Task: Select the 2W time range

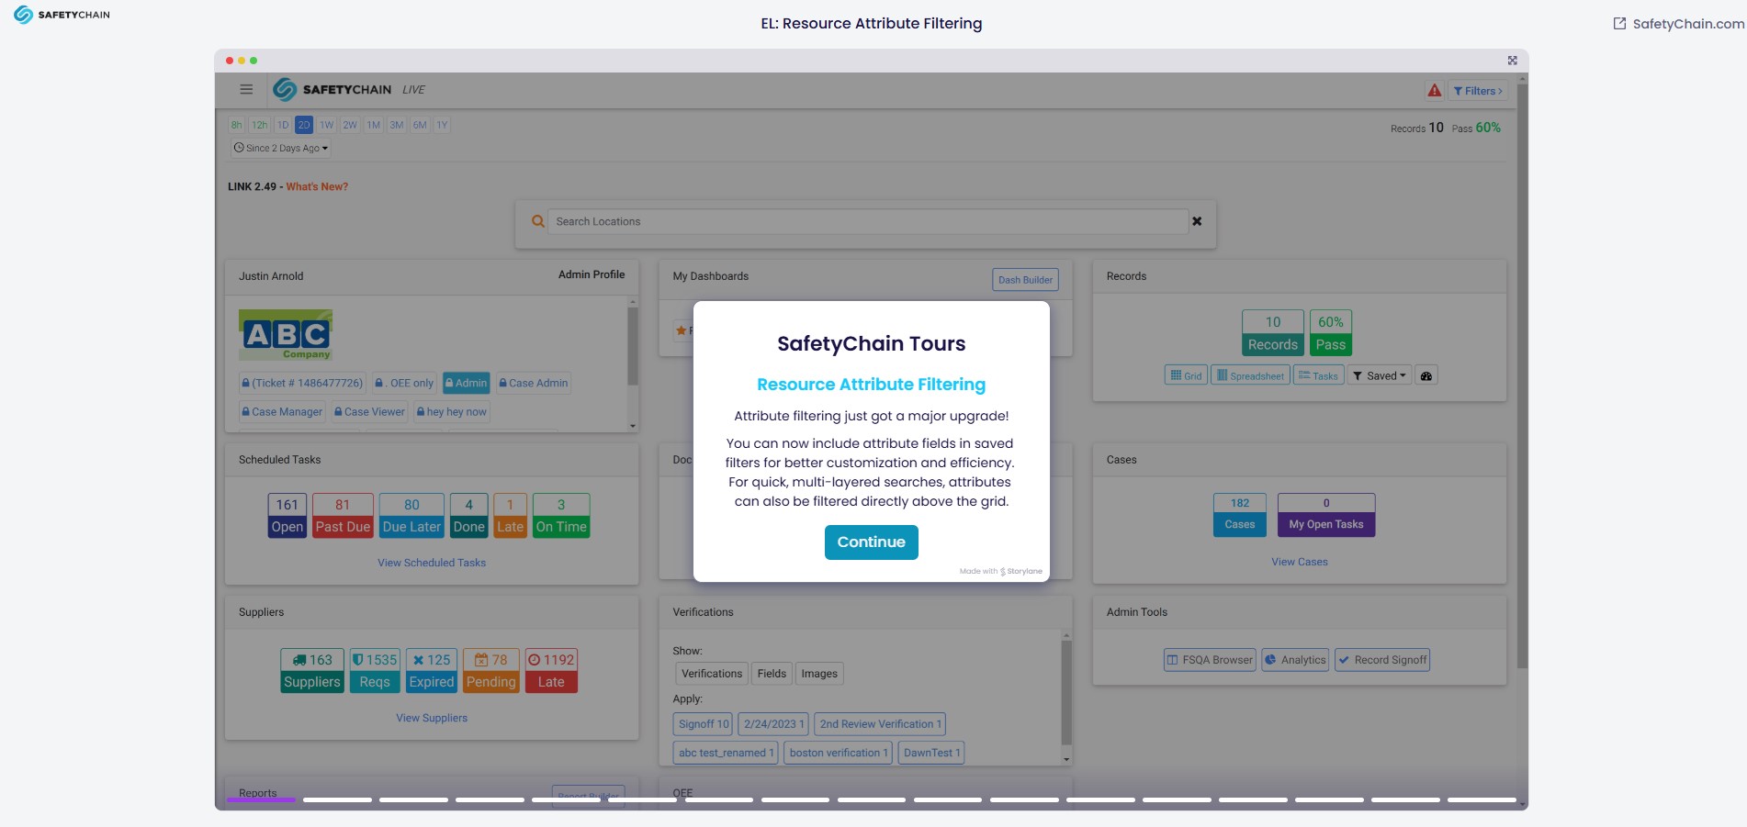Action: [350, 125]
